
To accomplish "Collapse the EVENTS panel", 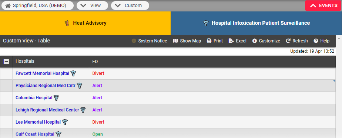I will click(x=323, y=6).
